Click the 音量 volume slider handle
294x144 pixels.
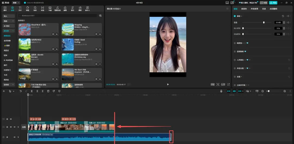(x=264, y=22)
